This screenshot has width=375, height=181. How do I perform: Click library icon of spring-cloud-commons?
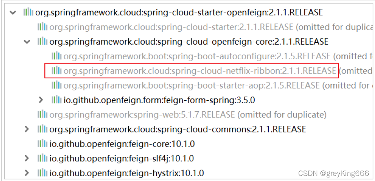[x=42, y=129]
